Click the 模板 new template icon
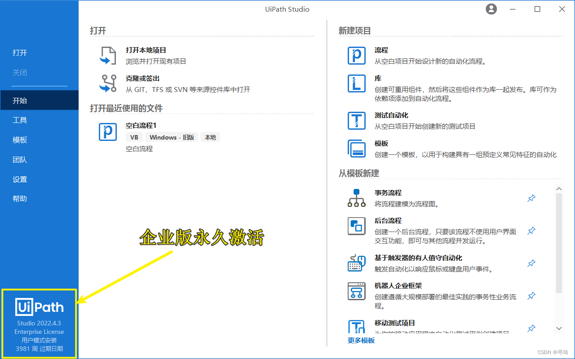This screenshot has width=575, height=359. point(357,149)
